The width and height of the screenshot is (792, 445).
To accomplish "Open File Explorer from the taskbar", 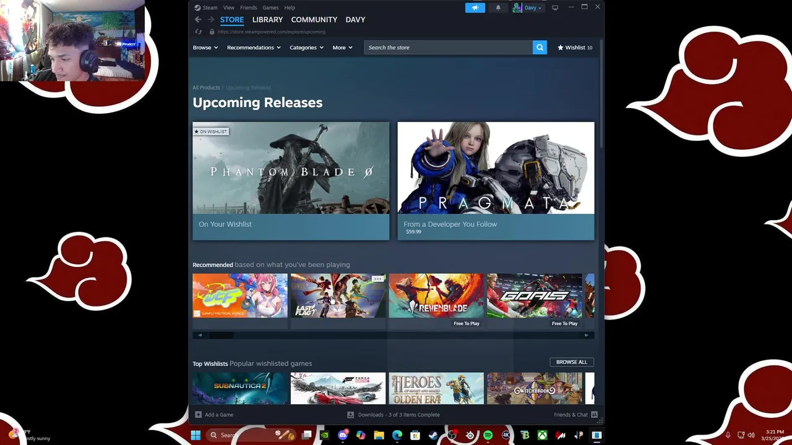I will 379,435.
